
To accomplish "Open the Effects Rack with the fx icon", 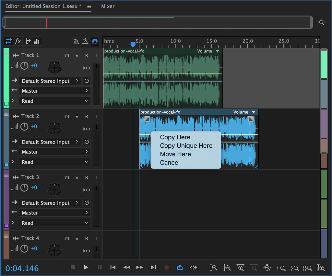I will [18, 41].
